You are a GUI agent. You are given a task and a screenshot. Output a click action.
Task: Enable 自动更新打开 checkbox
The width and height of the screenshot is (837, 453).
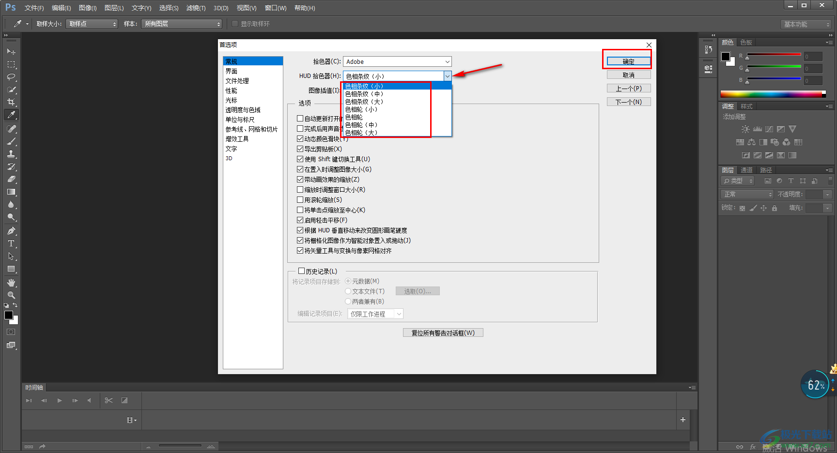[300, 119]
